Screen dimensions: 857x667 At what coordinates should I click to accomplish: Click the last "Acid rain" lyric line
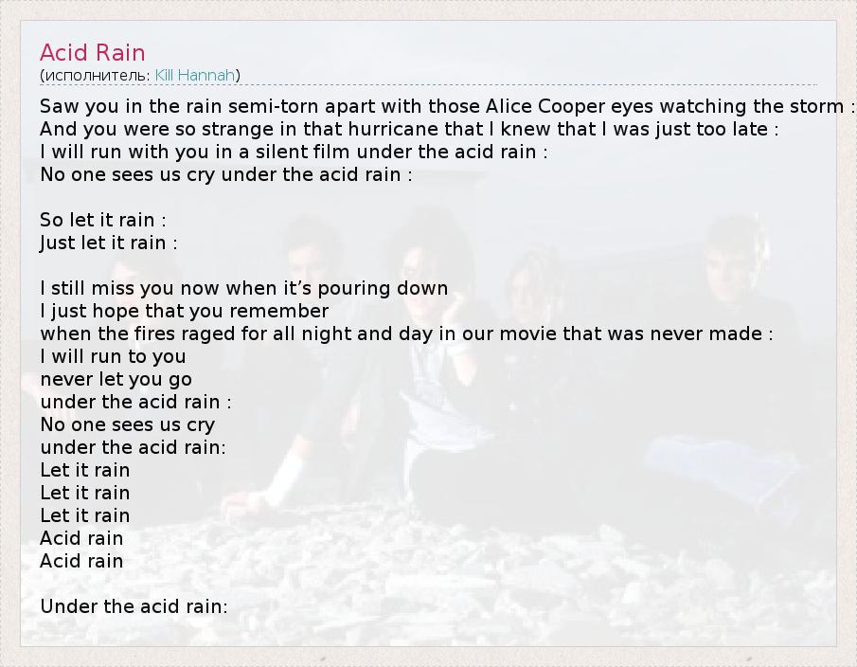pos(81,561)
